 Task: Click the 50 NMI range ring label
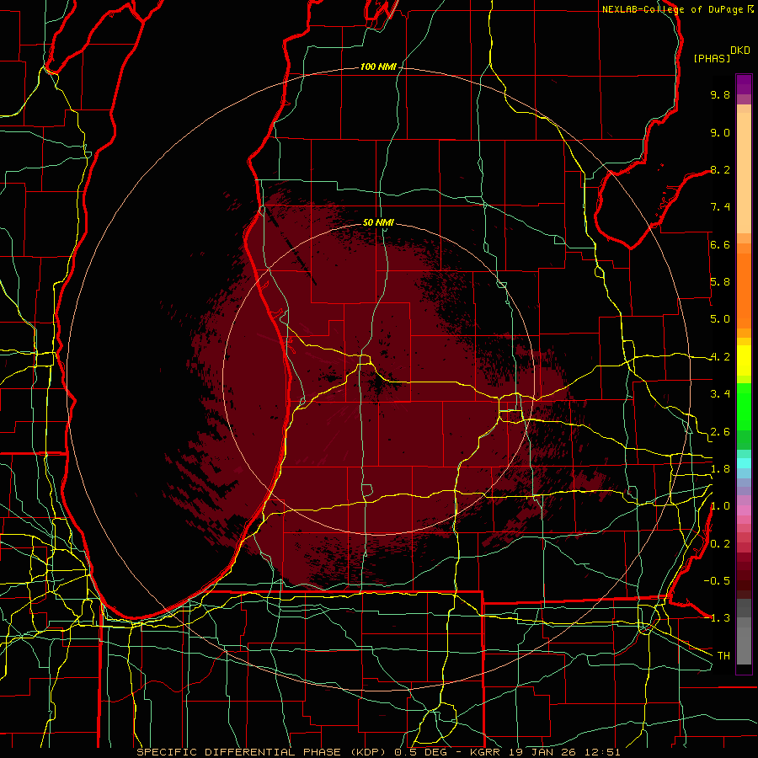[x=378, y=222]
